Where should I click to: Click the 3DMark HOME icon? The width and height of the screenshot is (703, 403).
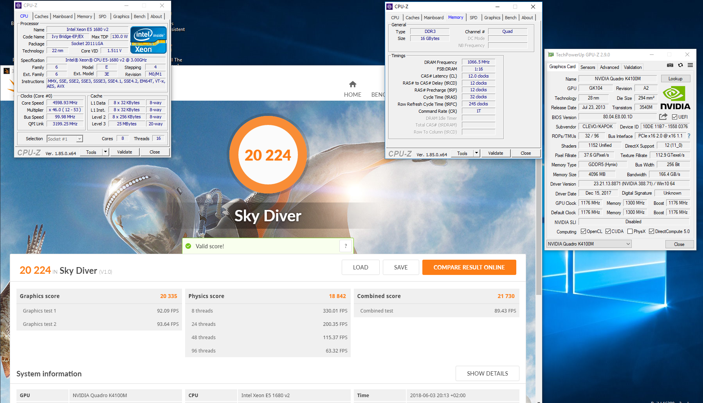coord(353,84)
